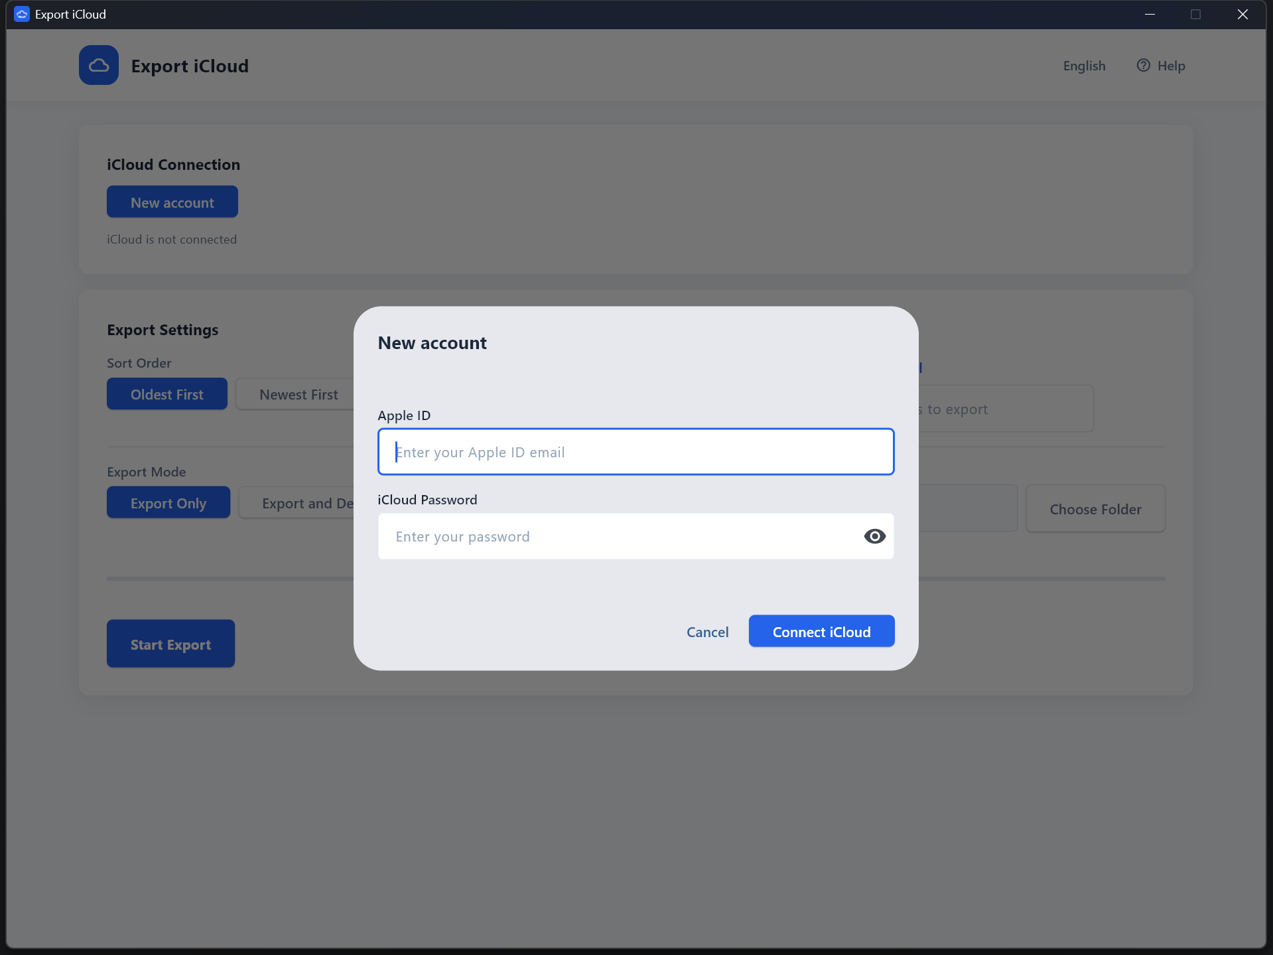1273x955 pixels.
Task: Connect iCloud with the new account
Action: tap(821, 631)
